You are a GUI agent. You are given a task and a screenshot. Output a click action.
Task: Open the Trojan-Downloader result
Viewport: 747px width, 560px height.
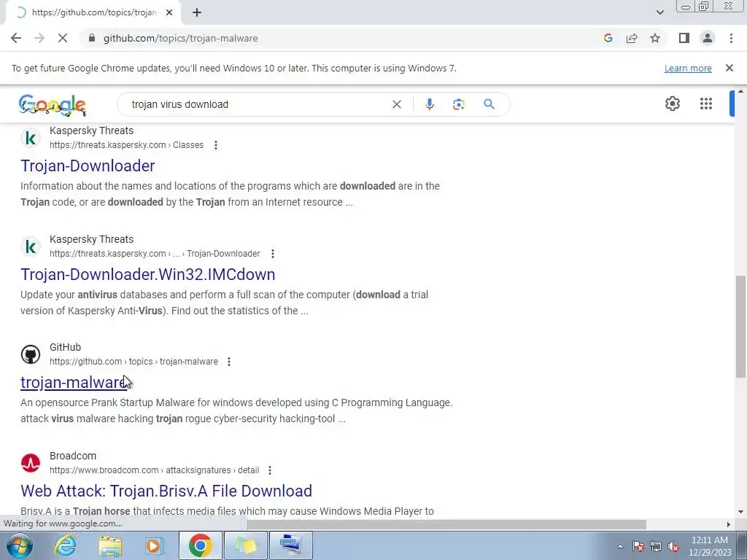coord(88,166)
